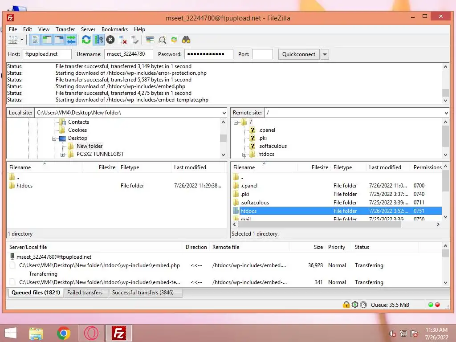Open the Transfer menu

(x=65, y=29)
